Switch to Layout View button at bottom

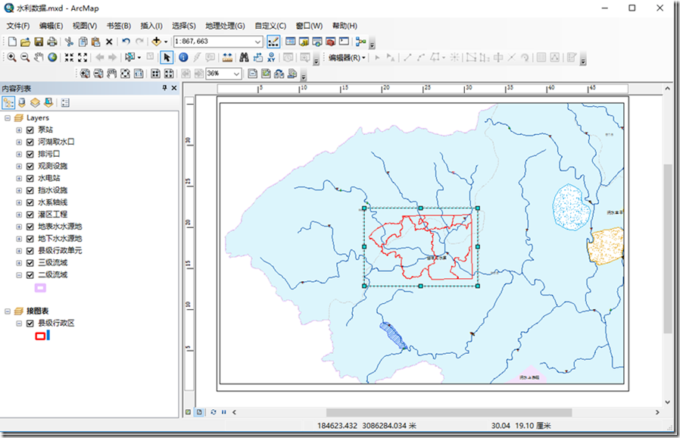pyautogui.click(x=199, y=412)
